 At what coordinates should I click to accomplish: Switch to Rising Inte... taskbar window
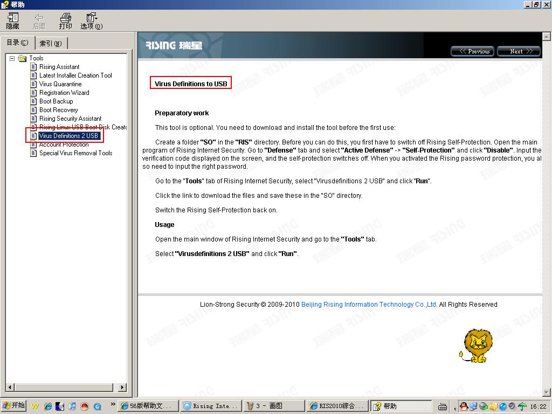(212, 406)
